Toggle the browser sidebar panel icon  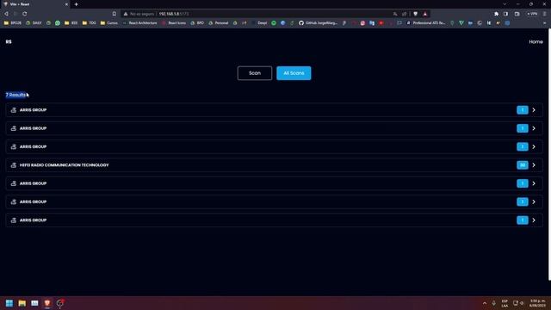pyautogui.click(x=505, y=14)
